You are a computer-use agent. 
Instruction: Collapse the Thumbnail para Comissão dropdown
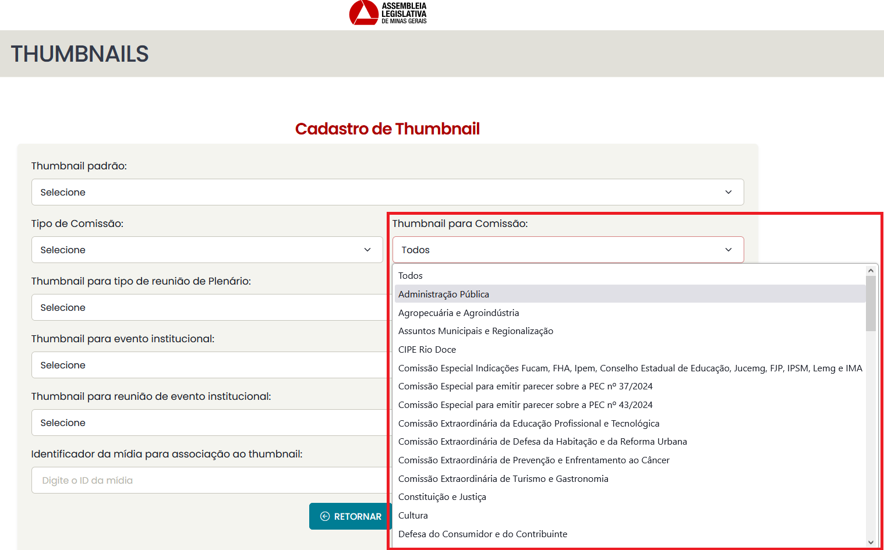(x=568, y=250)
